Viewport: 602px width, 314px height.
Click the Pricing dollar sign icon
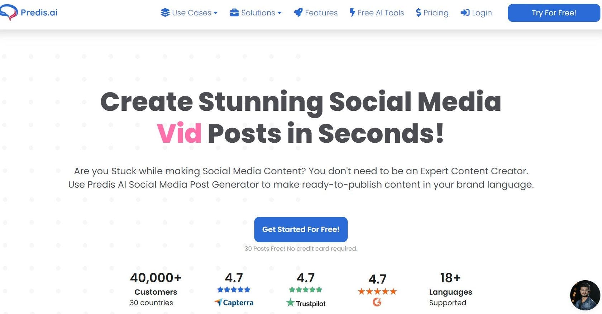(418, 13)
